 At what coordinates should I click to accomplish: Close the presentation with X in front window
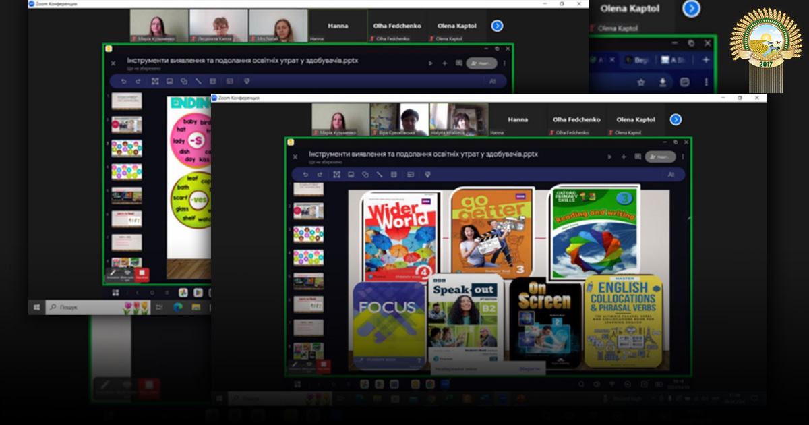[x=295, y=157]
